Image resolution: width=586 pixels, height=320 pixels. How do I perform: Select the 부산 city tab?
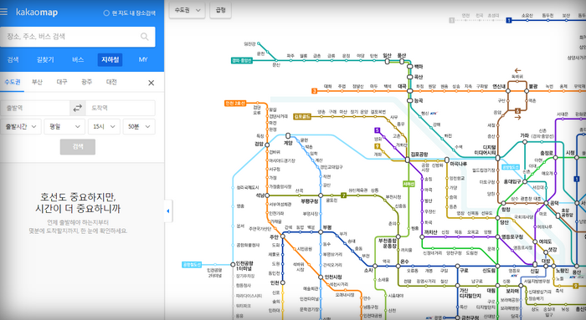(37, 82)
